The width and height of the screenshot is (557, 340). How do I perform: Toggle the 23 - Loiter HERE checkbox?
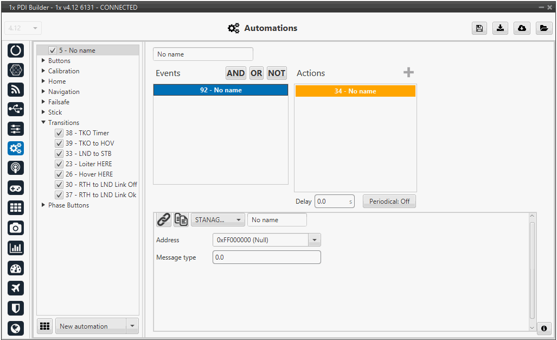coord(59,164)
